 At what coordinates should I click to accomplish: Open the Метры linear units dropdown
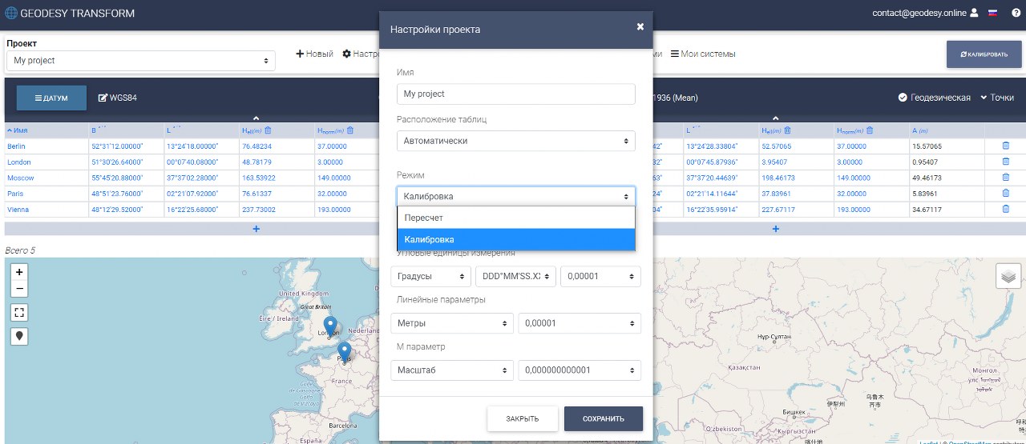coord(452,323)
